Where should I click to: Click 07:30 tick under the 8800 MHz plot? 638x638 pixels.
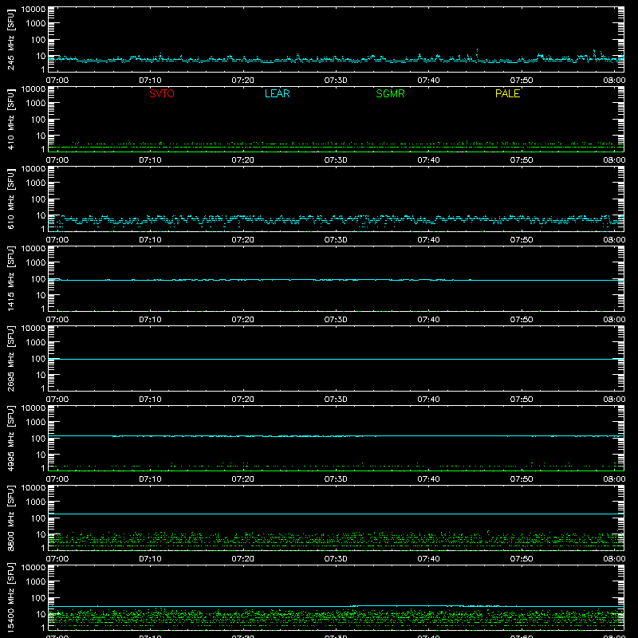(336, 559)
